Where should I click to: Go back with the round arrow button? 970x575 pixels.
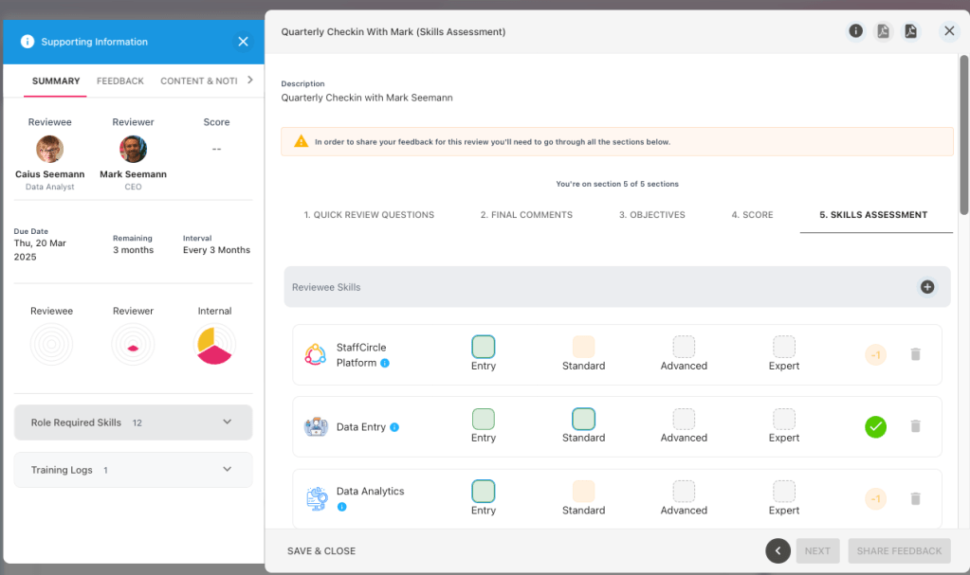[x=778, y=550]
